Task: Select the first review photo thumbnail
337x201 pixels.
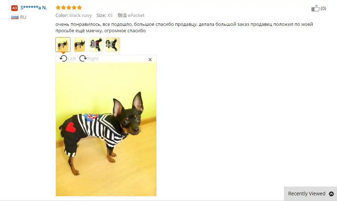Action: tap(63, 45)
